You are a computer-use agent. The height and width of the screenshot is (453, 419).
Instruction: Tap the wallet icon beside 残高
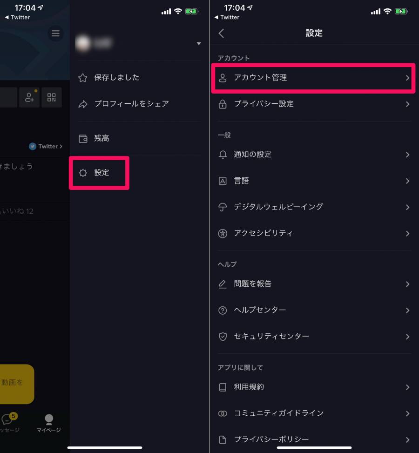[83, 139]
